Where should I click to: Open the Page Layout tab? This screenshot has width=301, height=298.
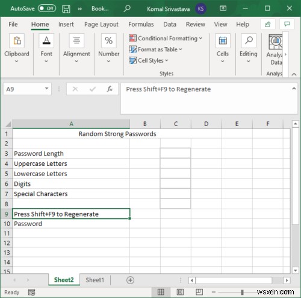point(101,24)
